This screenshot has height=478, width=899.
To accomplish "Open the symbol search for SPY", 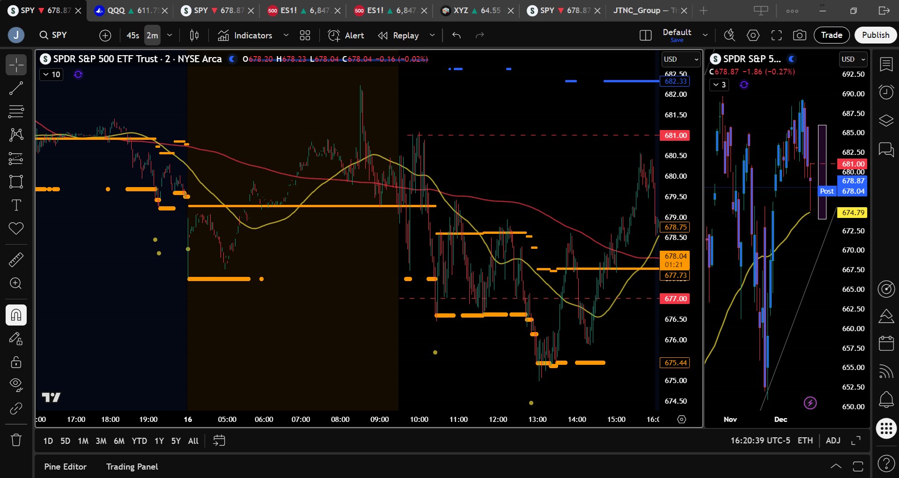I will click(53, 35).
